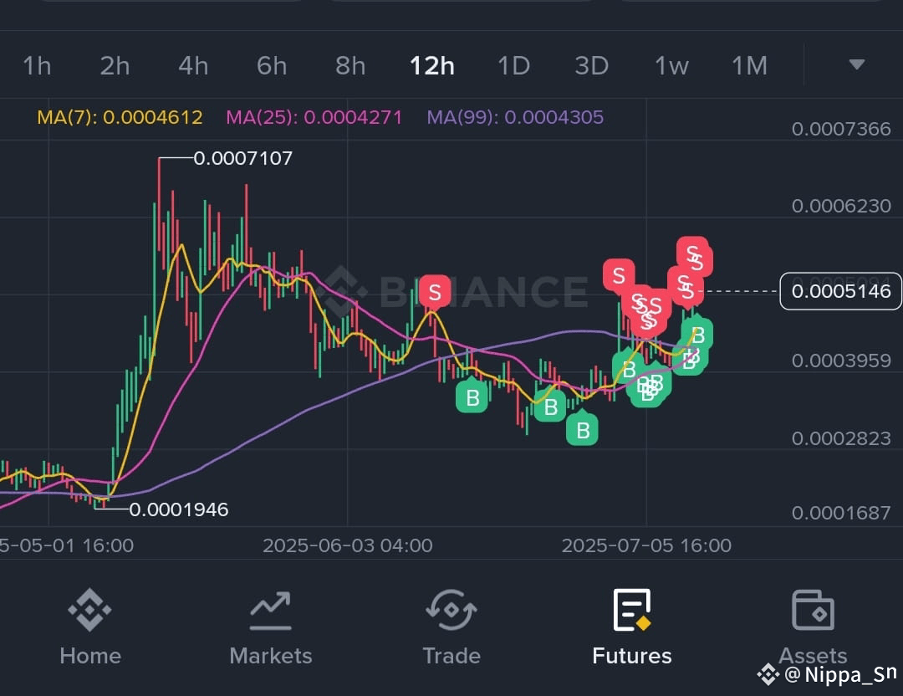Open Home from bottom navigation
The width and height of the screenshot is (903, 696).
pyautogui.click(x=89, y=627)
